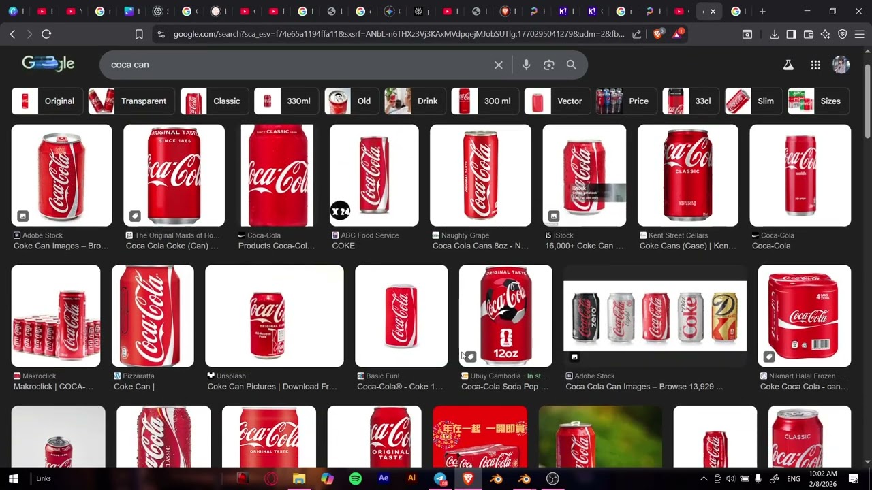Open the taskbar clock and date
The height and width of the screenshot is (490, 872).
[823, 478]
